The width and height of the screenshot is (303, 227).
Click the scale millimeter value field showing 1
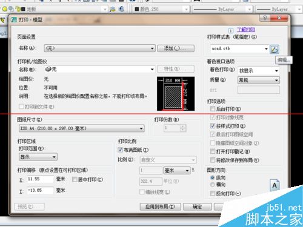point(151,171)
